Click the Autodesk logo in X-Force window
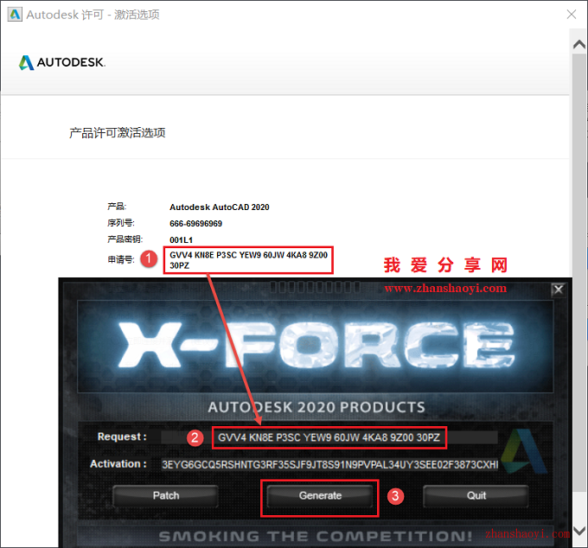588x548 pixels. [x=524, y=451]
